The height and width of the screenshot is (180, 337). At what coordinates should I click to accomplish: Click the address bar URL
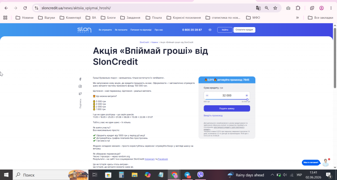[x=76, y=8]
